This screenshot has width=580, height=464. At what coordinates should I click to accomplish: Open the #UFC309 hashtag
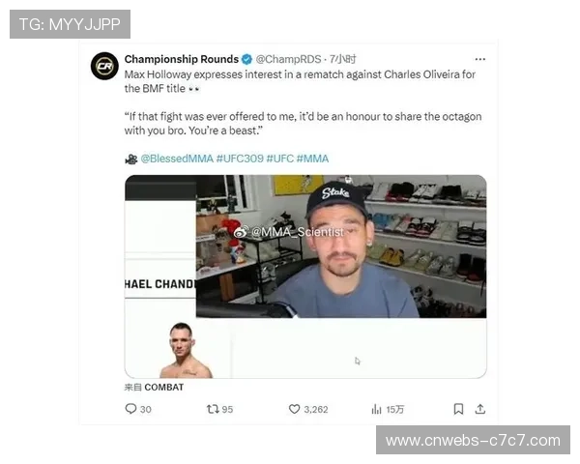tap(240, 159)
